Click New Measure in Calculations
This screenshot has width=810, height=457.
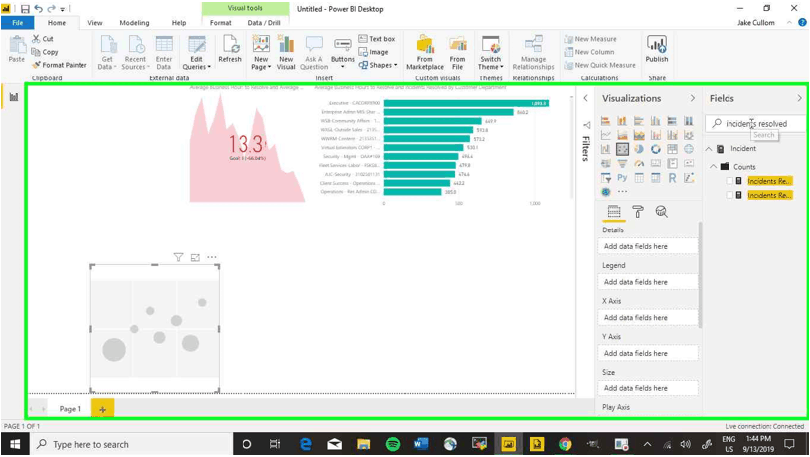(x=590, y=39)
